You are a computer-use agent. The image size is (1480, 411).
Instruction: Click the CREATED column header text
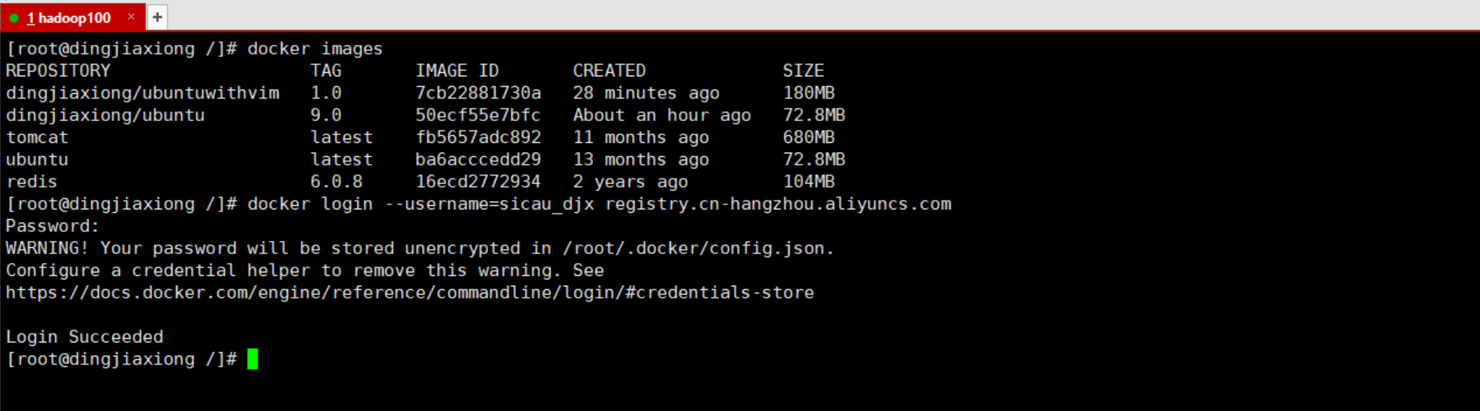tap(609, 71)
